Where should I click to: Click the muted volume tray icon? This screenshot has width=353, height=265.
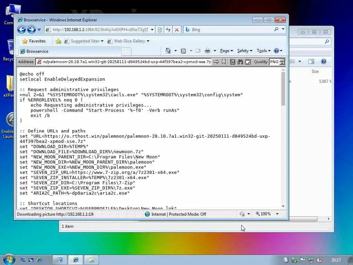click(x=319, y=260)
